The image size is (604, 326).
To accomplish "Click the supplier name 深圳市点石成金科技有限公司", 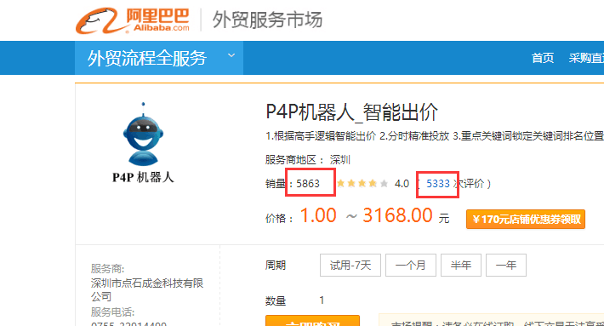I will [x=147, y=289].
